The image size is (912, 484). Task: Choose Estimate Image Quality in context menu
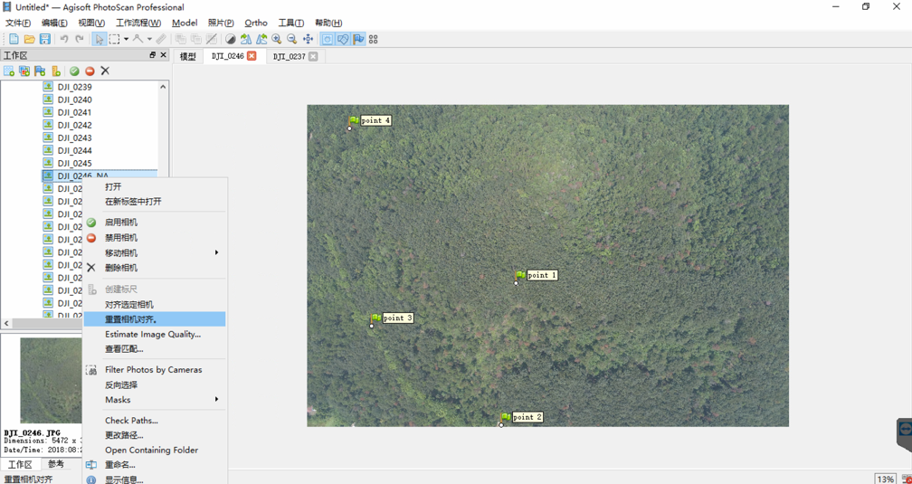coord(155,335)
